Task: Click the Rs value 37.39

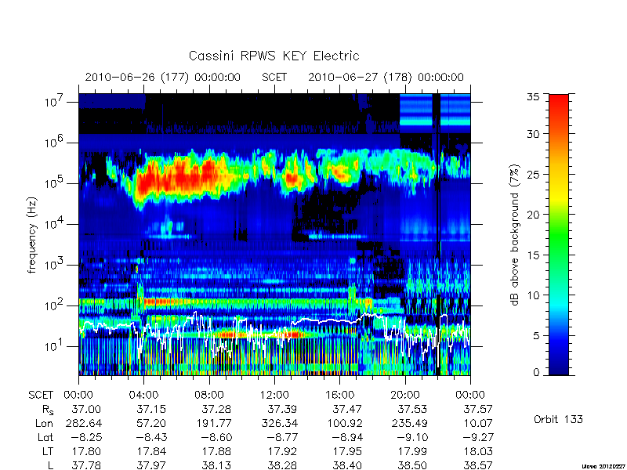Action: tap(282, 409)
